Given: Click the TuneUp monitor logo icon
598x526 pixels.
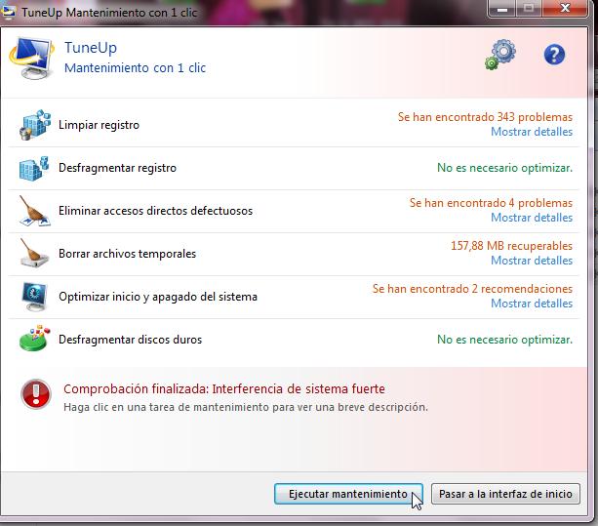Looking at the screenshot, I should (31, 59).
